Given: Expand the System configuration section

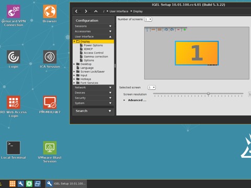Looking at the screenshot, I should pyautogui.click(x=93, y=103).
